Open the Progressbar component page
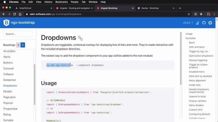 pos(11,109)
